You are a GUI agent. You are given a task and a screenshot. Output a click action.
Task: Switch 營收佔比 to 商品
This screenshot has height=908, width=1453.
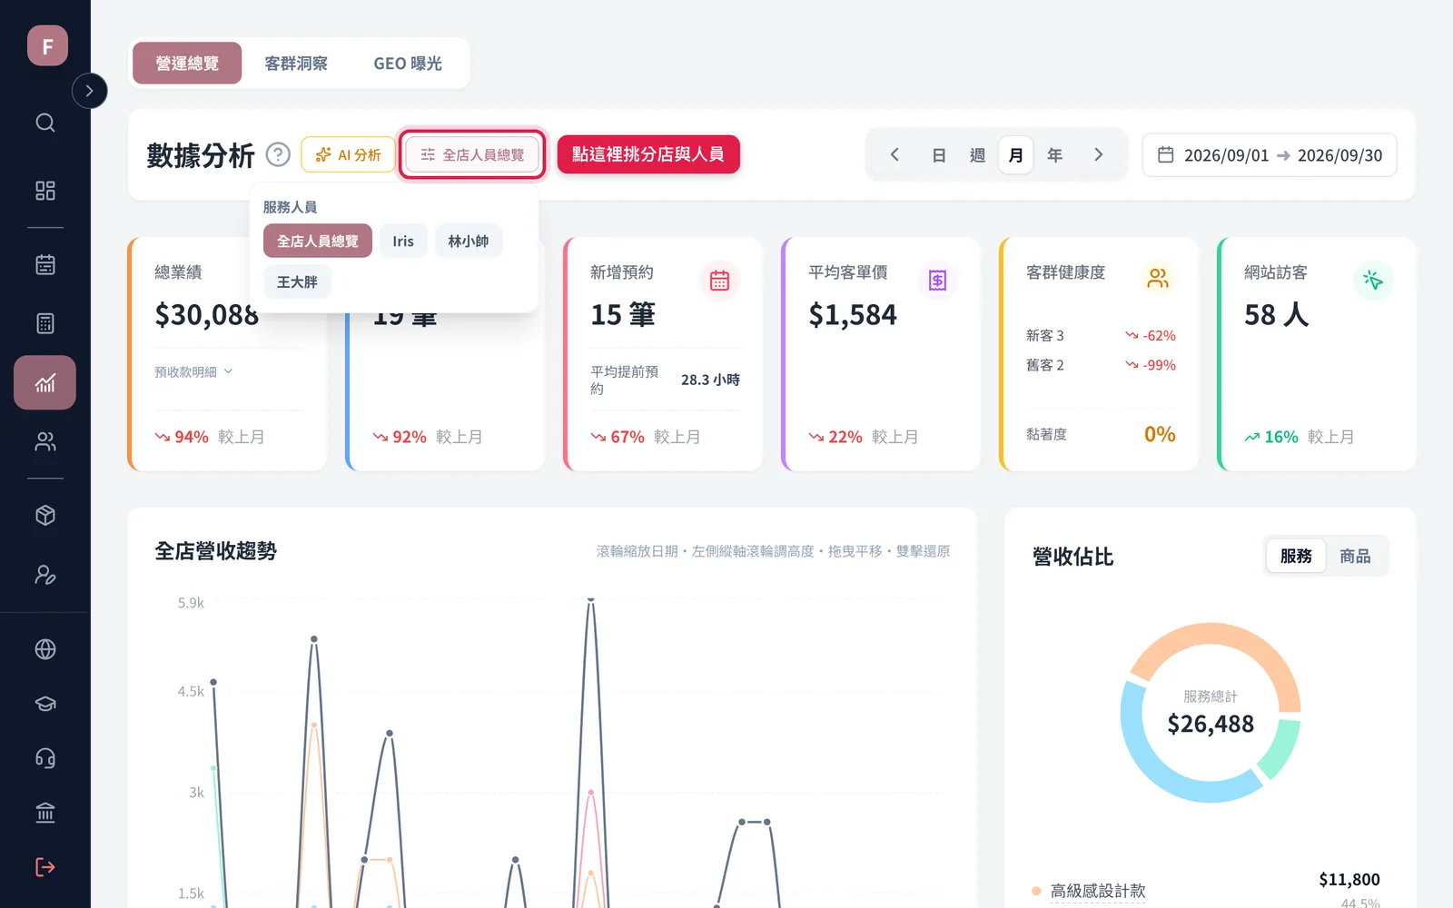[1355, 556]
